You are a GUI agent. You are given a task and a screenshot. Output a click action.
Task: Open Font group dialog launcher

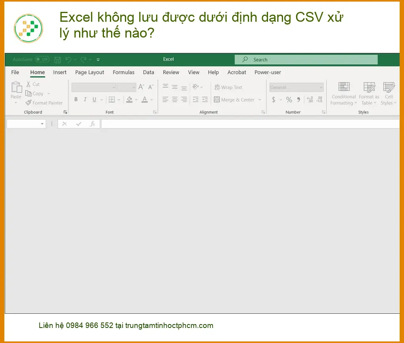click(x=155, y=112)
